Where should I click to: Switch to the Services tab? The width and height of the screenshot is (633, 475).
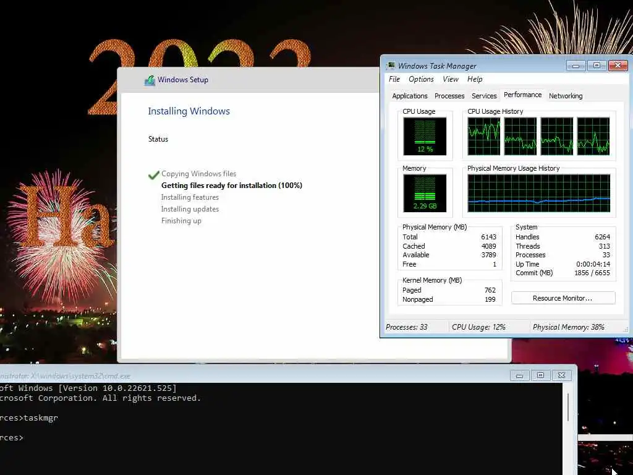click(484, 96)
